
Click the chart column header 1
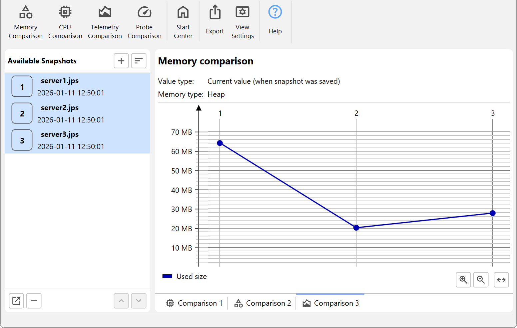point(220,113)
